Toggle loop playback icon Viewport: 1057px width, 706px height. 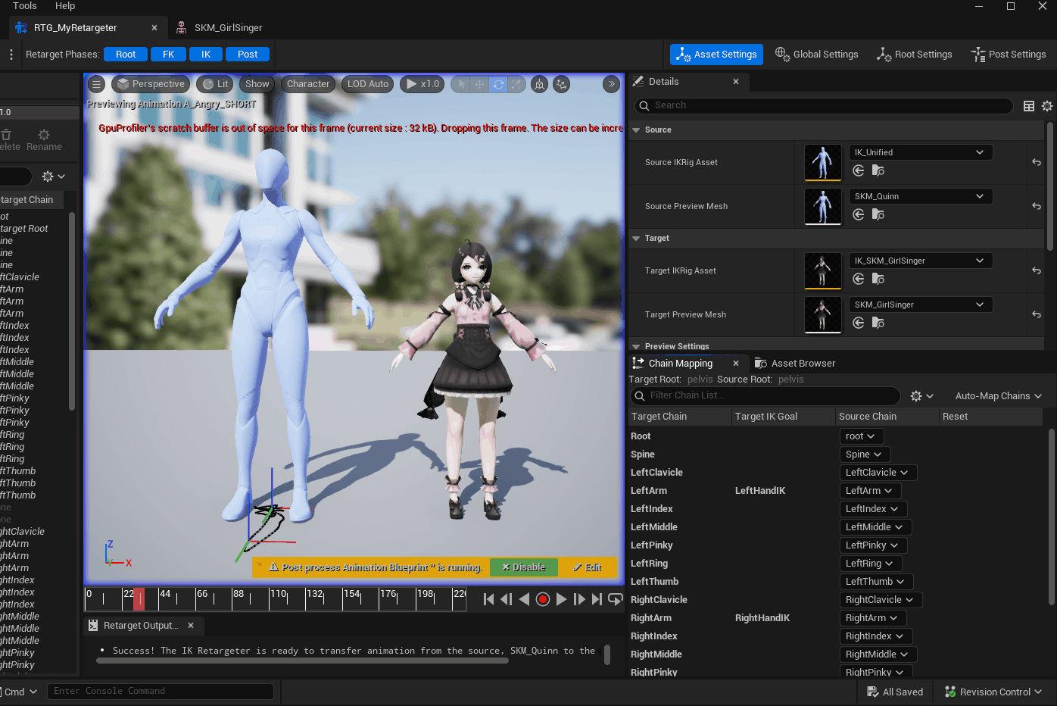pyautogui.click(x=616, y=599)
